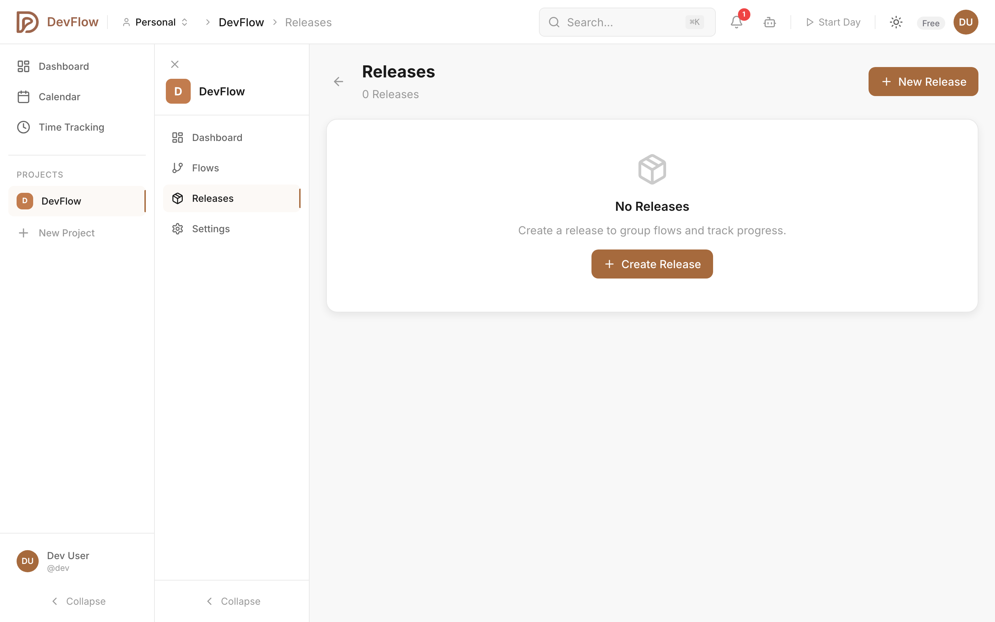995x622 pixels.
Task: Select Time Tracking in the sidebar
Action: tap(72, 127)
